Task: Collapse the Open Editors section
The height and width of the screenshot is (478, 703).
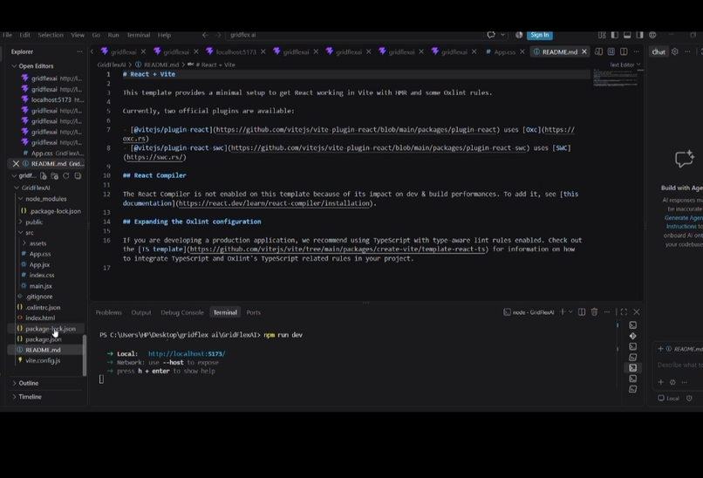Action: click(x=14, y=66)
